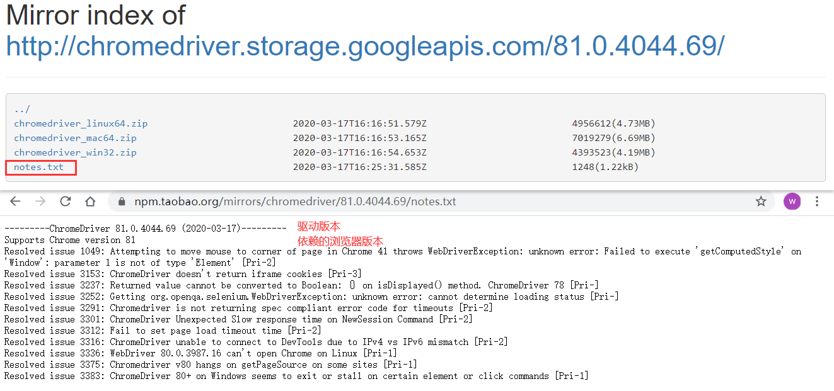Download chromedriver_mac64.zip

click(x=75, y=138)
